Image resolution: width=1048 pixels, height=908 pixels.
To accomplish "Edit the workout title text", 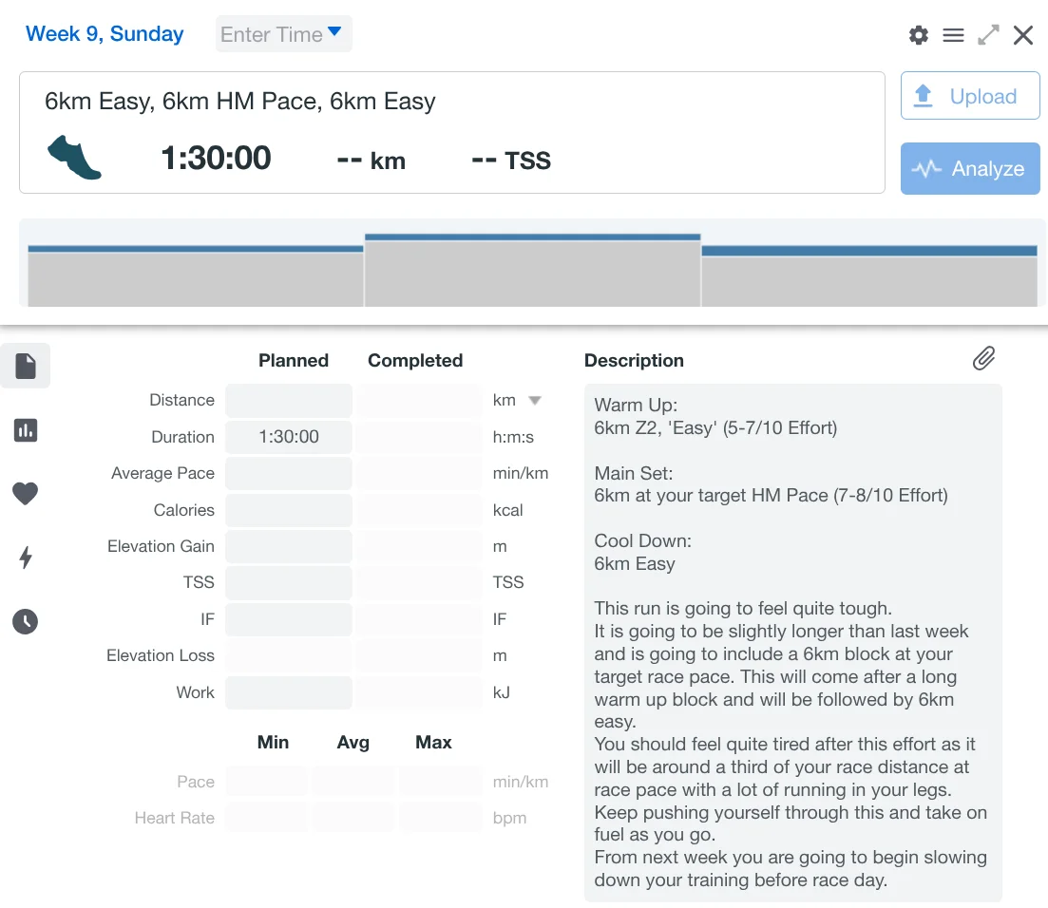I will click(x=240, y=102).
